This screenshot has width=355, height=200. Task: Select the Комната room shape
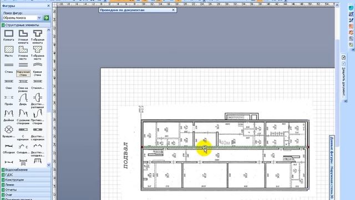9,36
